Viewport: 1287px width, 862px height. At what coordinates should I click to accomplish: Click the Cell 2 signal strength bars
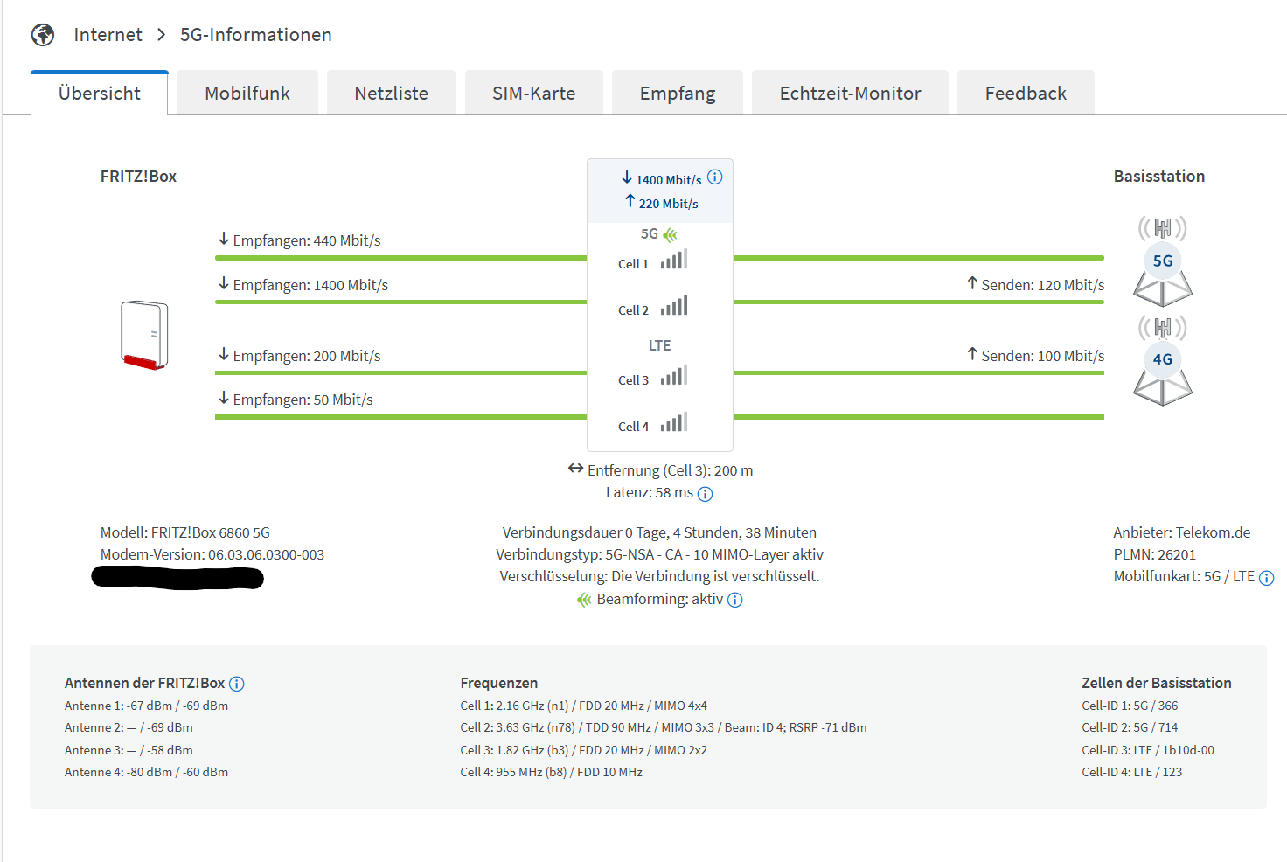[x=673, y=305]
